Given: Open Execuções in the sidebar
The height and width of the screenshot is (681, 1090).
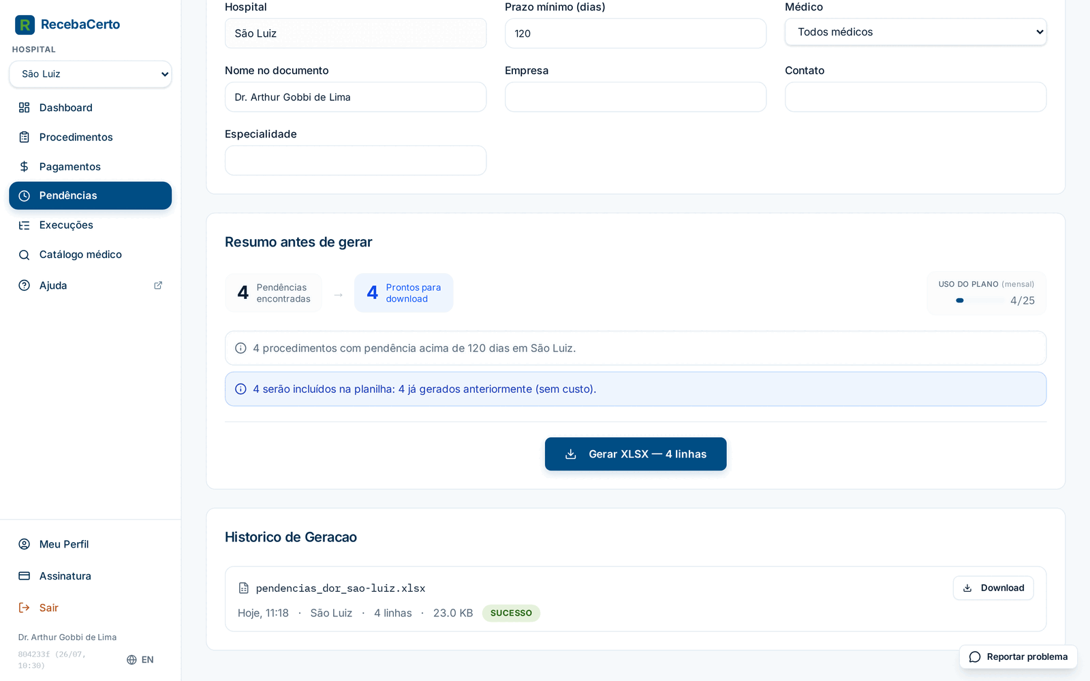Looking at the screenshot, I should pos(91,225).
